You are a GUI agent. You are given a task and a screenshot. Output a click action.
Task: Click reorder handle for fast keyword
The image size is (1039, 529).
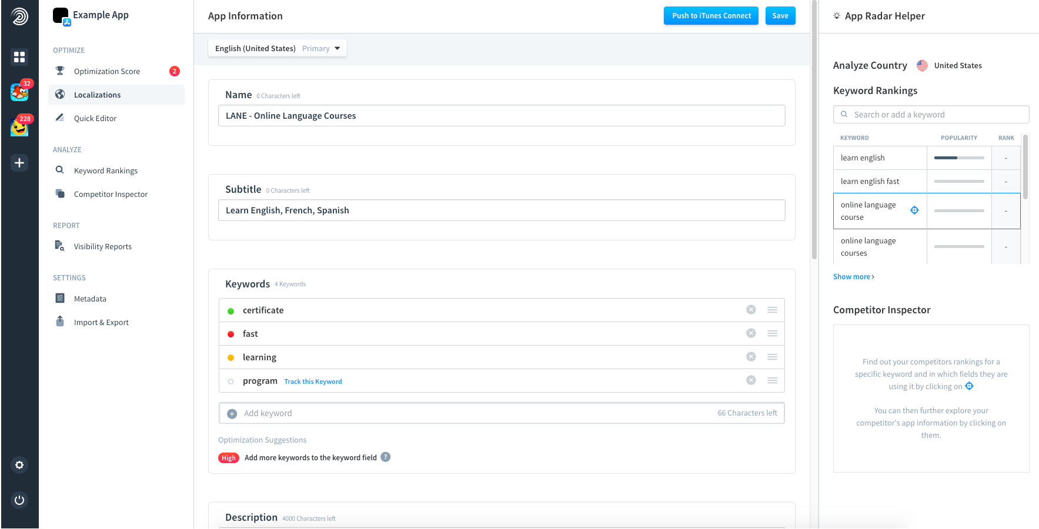point(773,333)
